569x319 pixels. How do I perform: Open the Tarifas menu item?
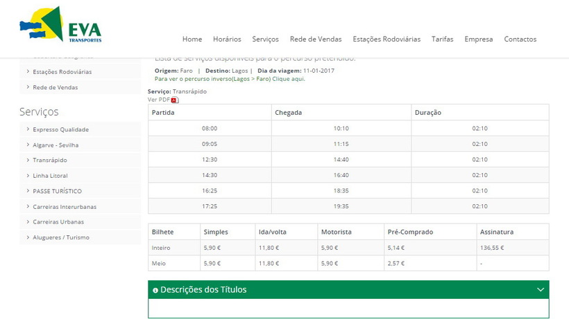[442, 39]
